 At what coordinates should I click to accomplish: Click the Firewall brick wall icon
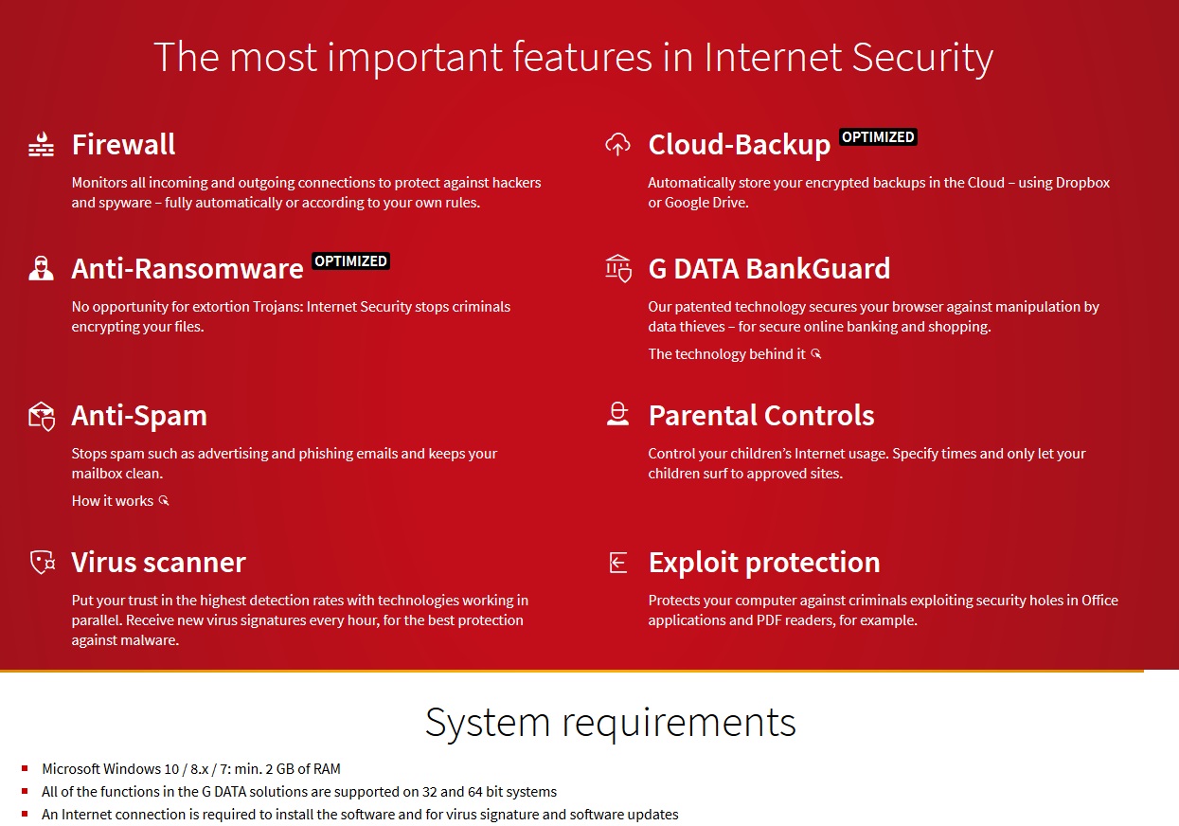(41, 145)
